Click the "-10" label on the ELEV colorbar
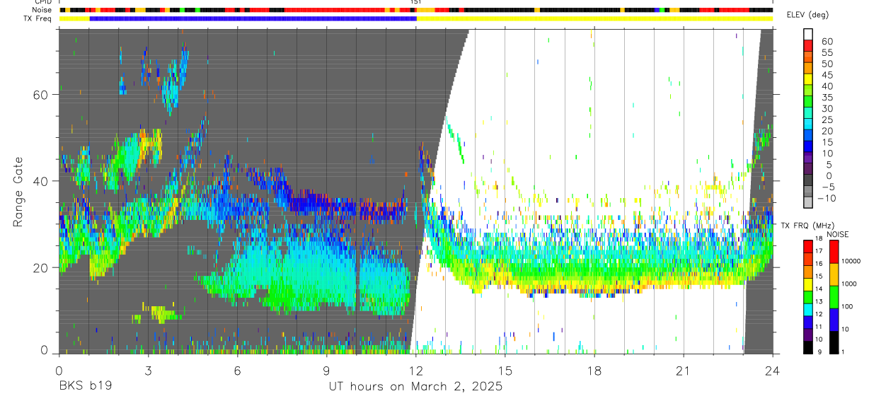This screenshot has width=869, height=401. coord(826,198)
